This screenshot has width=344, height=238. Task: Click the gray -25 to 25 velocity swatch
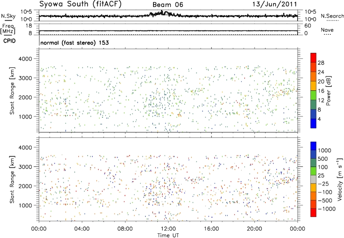point(313,180)
